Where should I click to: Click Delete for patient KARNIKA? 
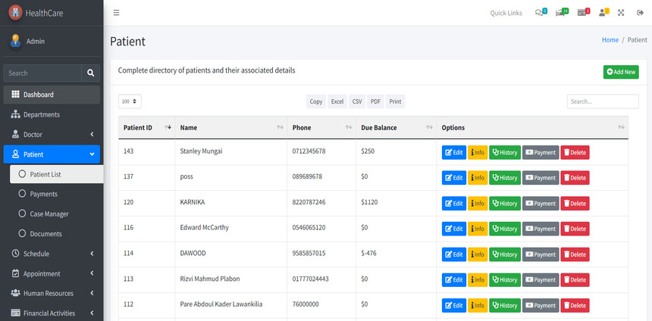pos(574,203)
